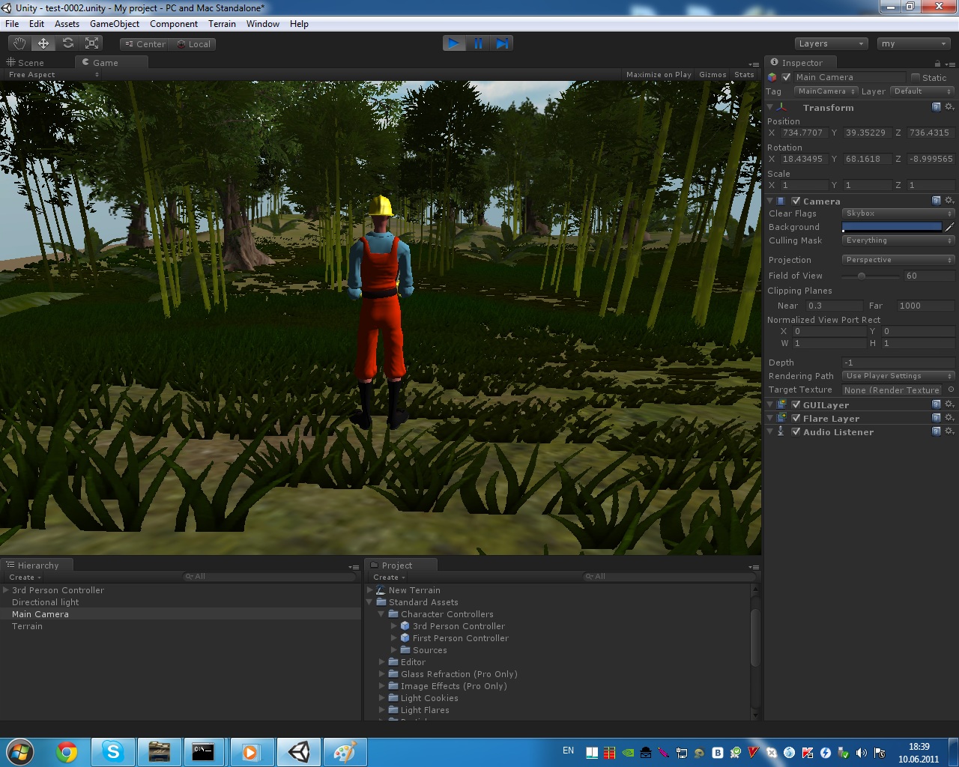Open Audio Listener component gear menu
959x767 pixels.
(949, 431)
